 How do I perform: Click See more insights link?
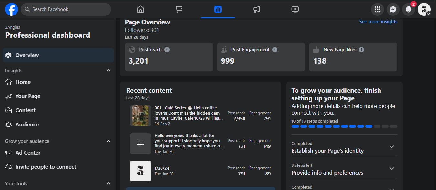(378, 22)
